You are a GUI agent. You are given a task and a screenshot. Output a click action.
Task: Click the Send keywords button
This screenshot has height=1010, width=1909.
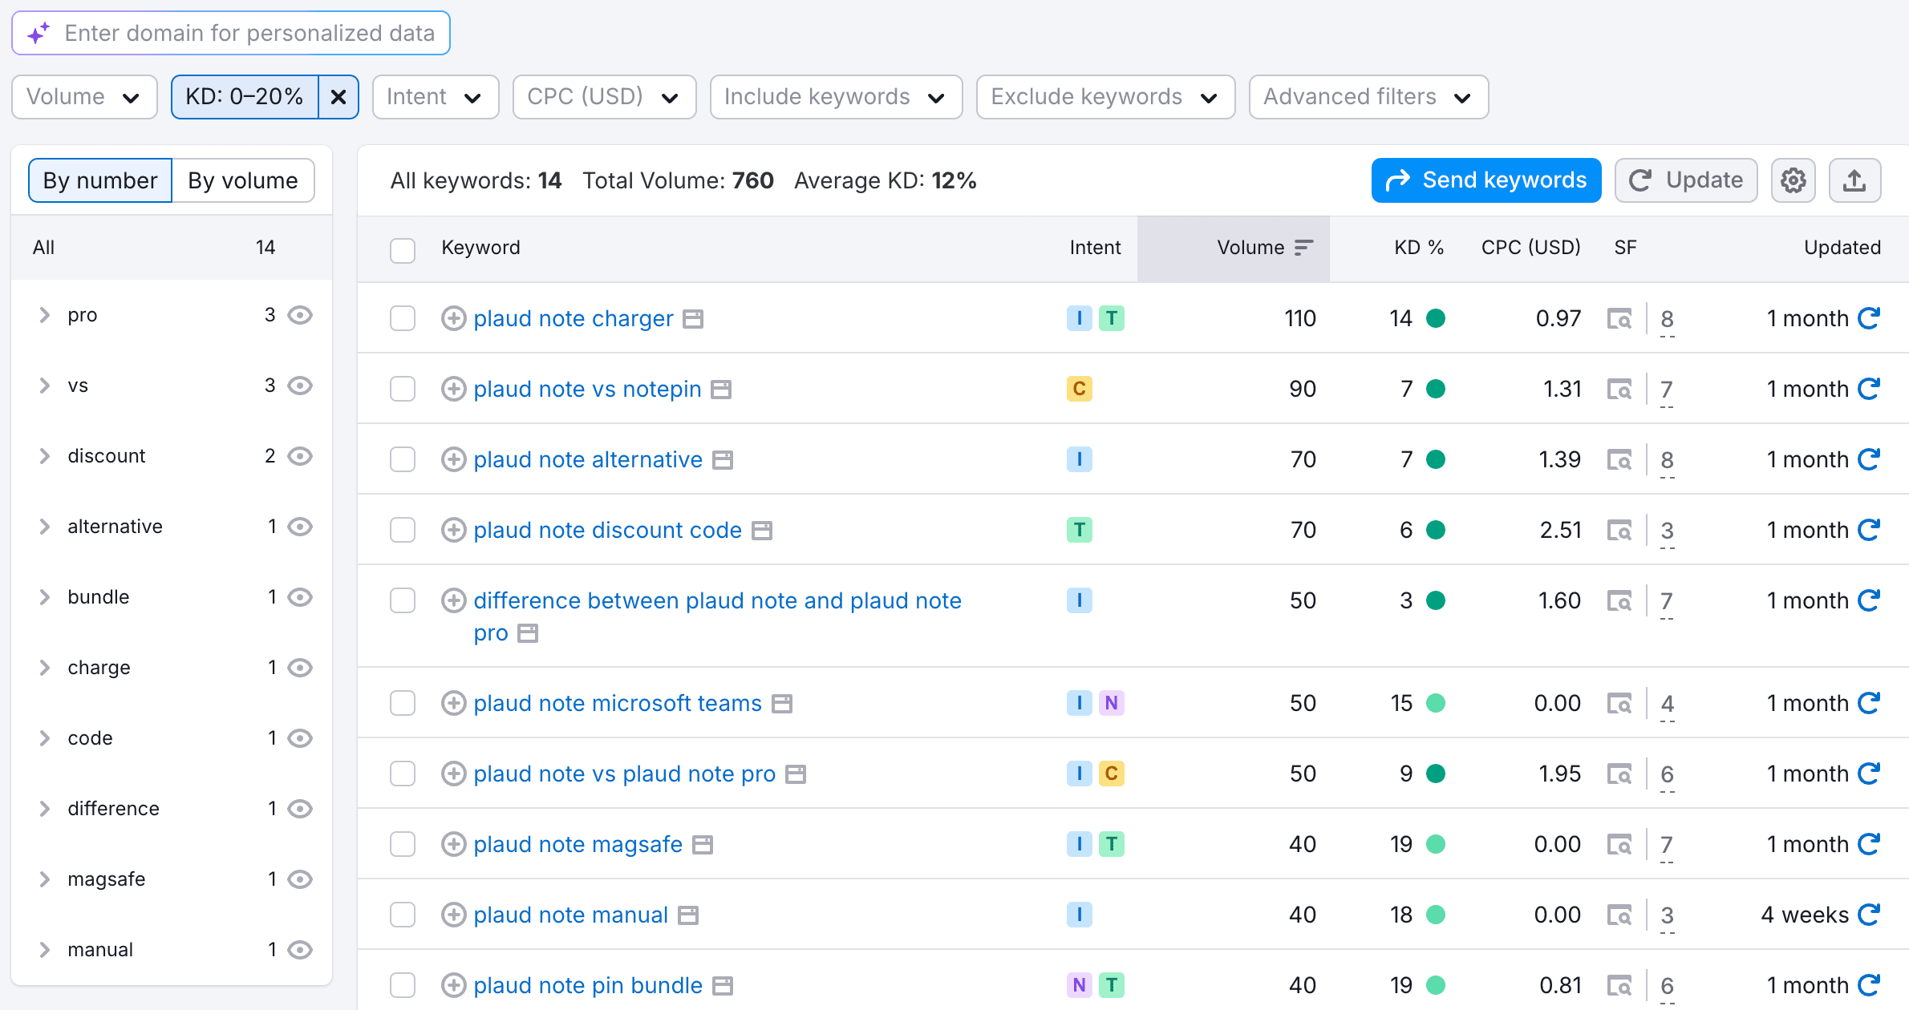tap(1486, 180)
